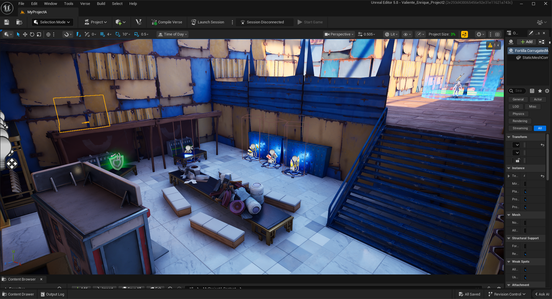552x299 pixels.
Task: Open the Ask AI panel
Action: click(542, 294)
